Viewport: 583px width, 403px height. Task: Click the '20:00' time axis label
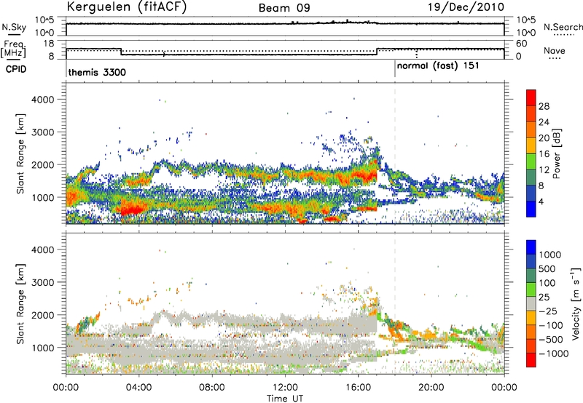[431, 388]
